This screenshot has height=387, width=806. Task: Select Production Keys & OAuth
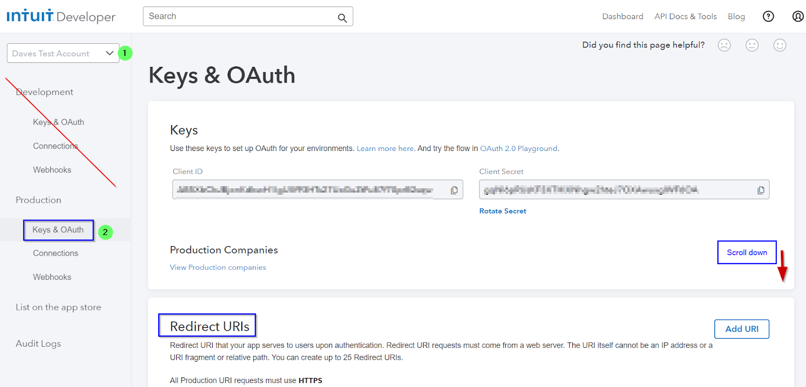pyautogui.click(x=58, y=230)
